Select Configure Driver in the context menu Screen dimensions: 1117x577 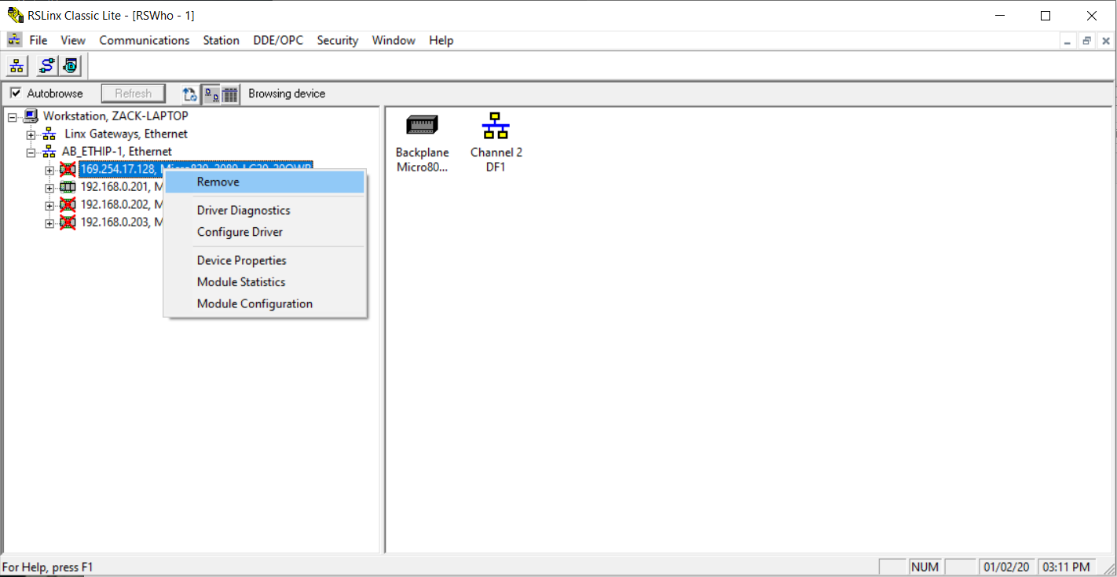click(265, 233)
